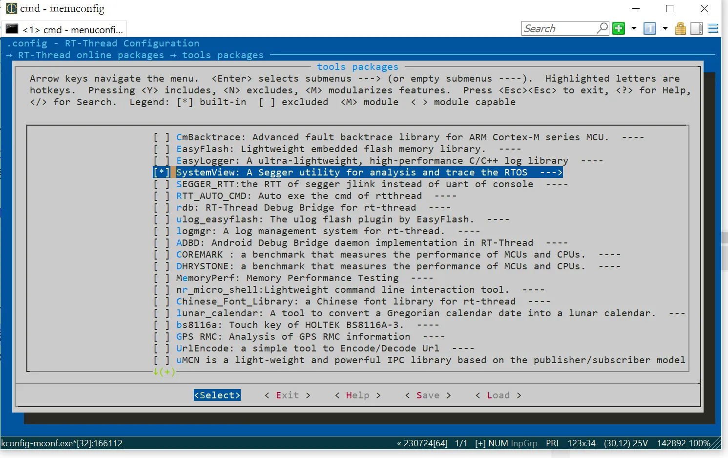728x458 pixels.
Task: Select the lunar_calendar entry
Action: [x=419, y=313]
